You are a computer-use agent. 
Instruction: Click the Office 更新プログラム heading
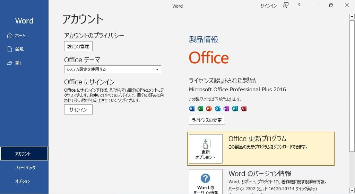tap(258, 138)
